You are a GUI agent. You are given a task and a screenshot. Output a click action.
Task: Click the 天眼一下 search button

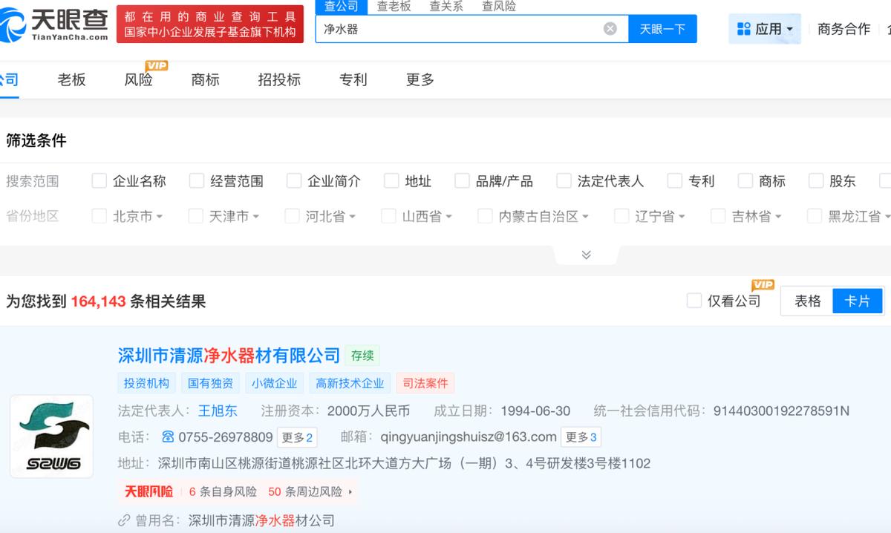tap(662, 28)
